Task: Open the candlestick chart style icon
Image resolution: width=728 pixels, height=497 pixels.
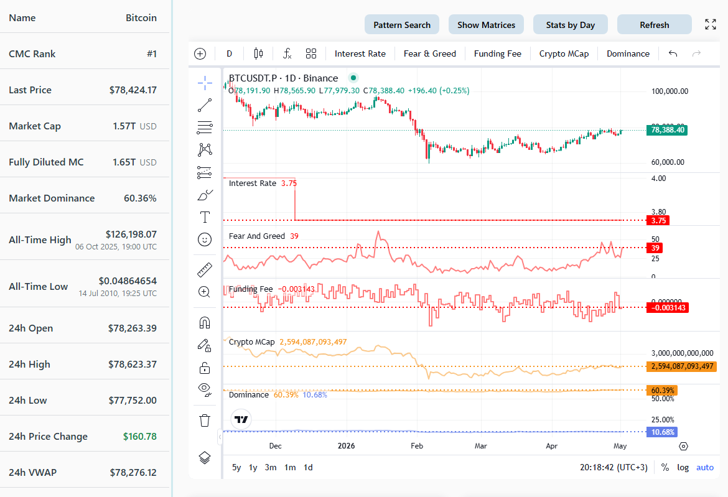Action: click(259, 54)
